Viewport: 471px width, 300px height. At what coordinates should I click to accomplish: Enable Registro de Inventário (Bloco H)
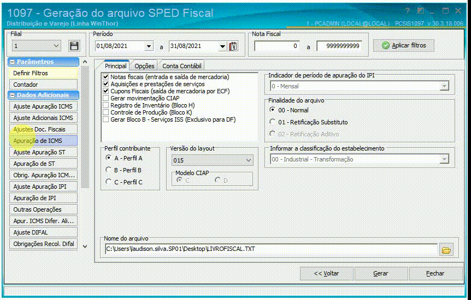point(106,105)
